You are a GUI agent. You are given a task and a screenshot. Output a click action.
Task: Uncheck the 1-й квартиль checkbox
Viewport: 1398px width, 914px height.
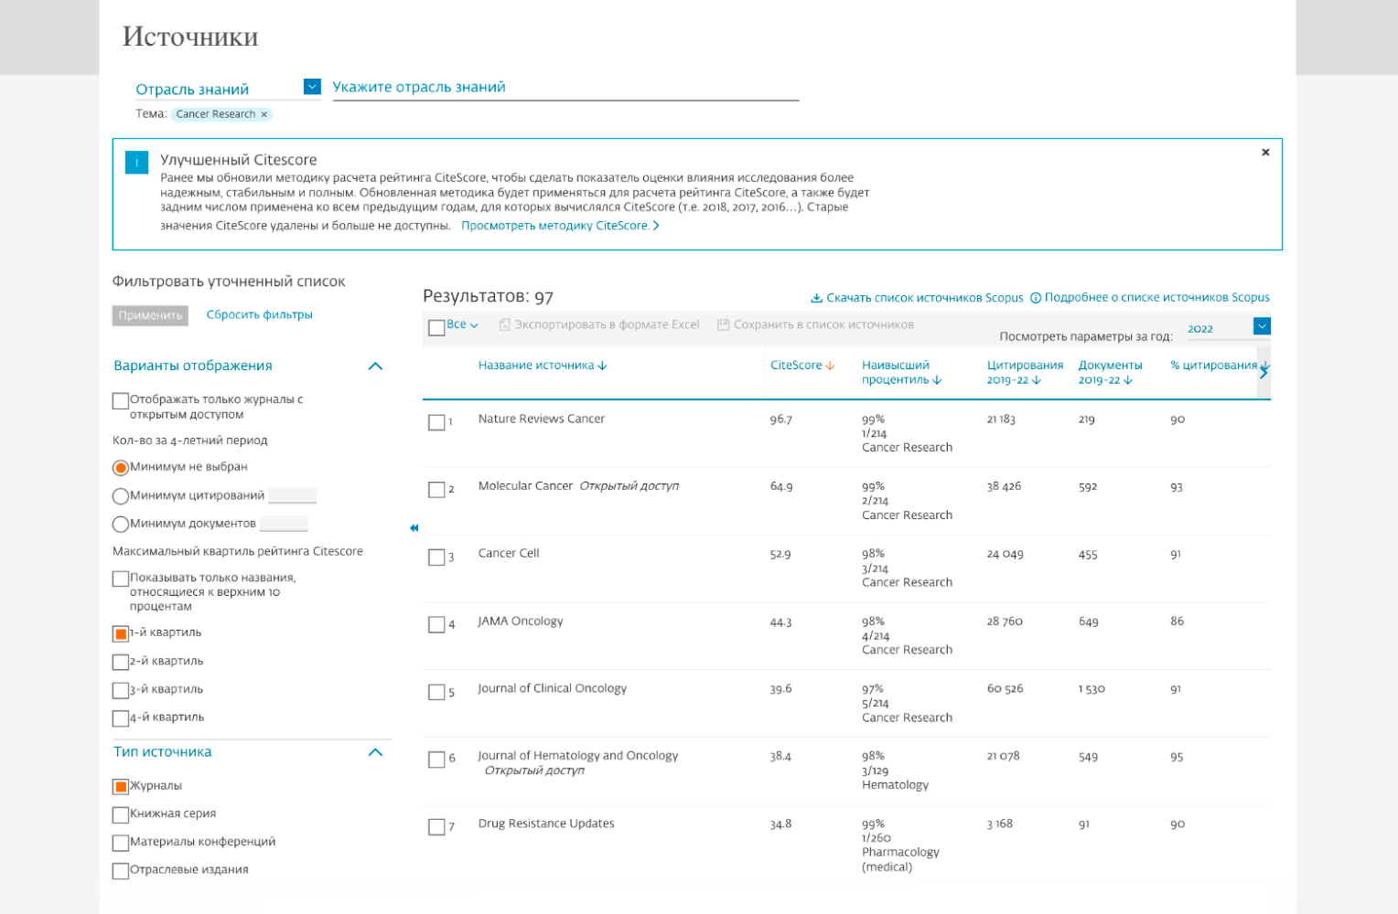click(x=120, y=633)
